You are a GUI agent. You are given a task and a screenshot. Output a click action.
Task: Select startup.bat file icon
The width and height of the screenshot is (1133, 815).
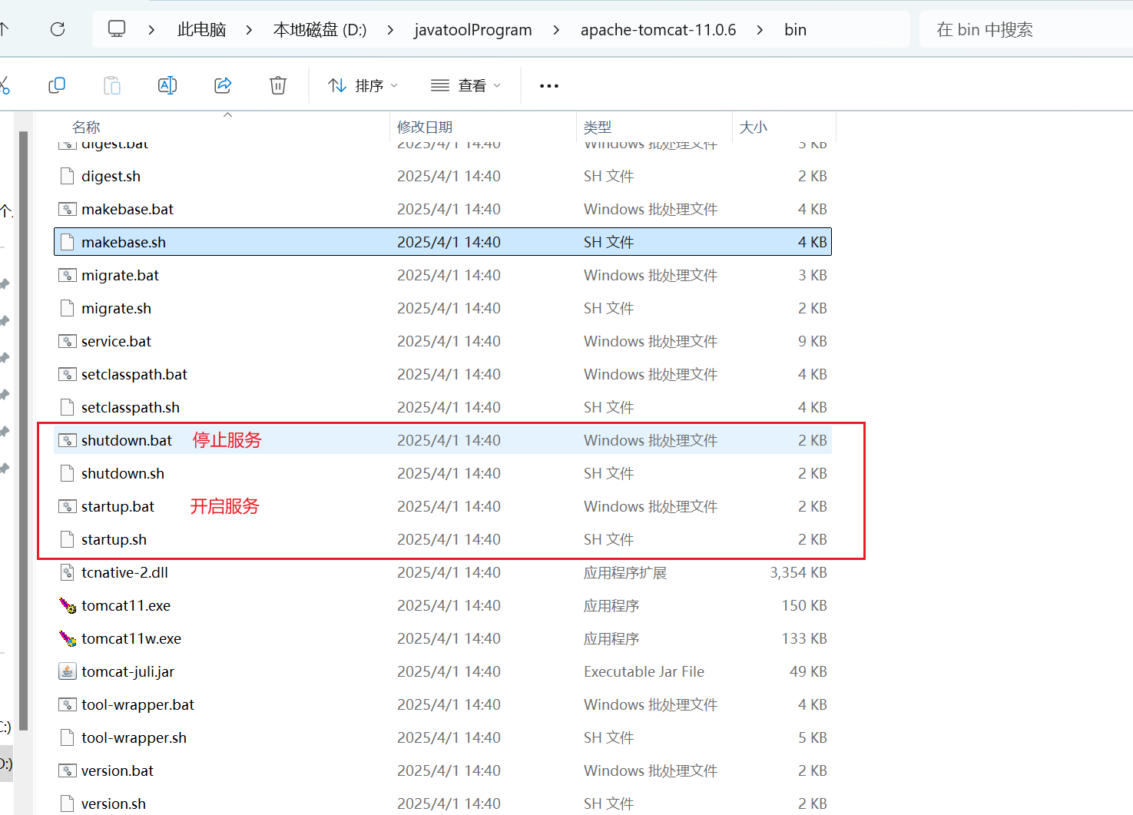click(x=68, y=506)
